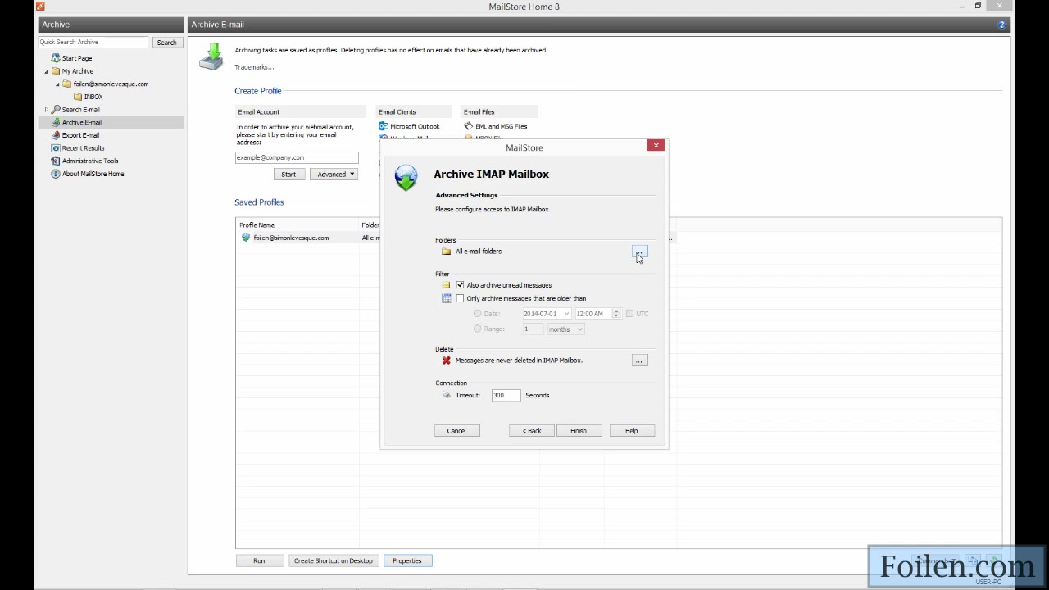Viewport: 1049px width, 590px height.
Task: Click the saved profile globe icon
Action: (245, 238)
